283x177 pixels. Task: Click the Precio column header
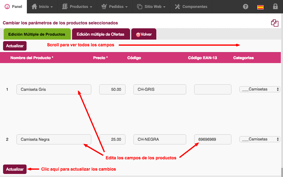pyautogui.click(x=100, y=58)
